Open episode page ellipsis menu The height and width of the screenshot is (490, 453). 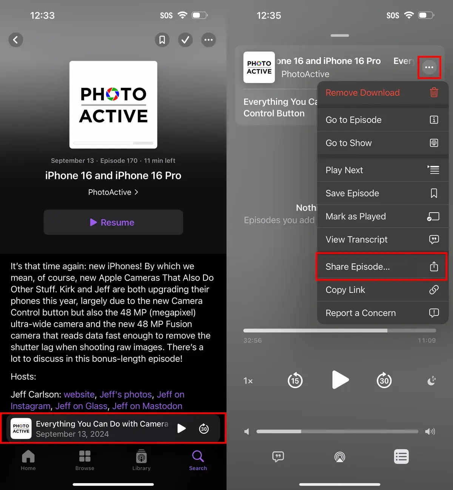pos(208,40)
